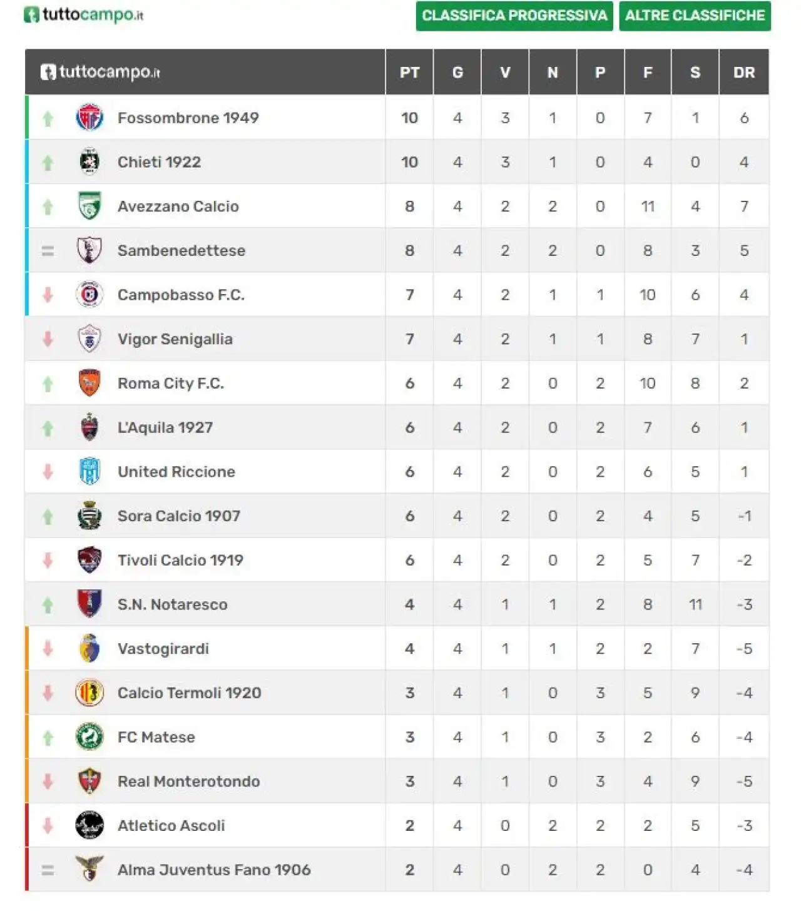
Task: Click the United Riccione light-blue crest
Action: point(89,471)
